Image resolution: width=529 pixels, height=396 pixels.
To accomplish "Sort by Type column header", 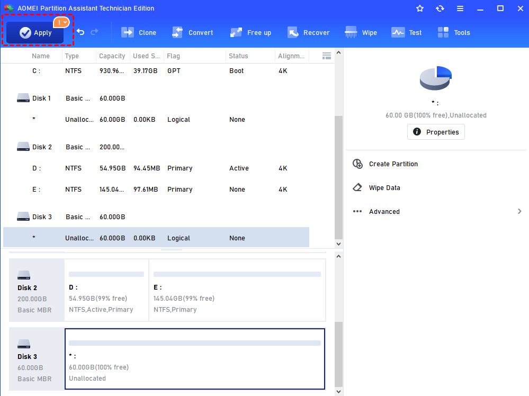I will pos(72,56).
